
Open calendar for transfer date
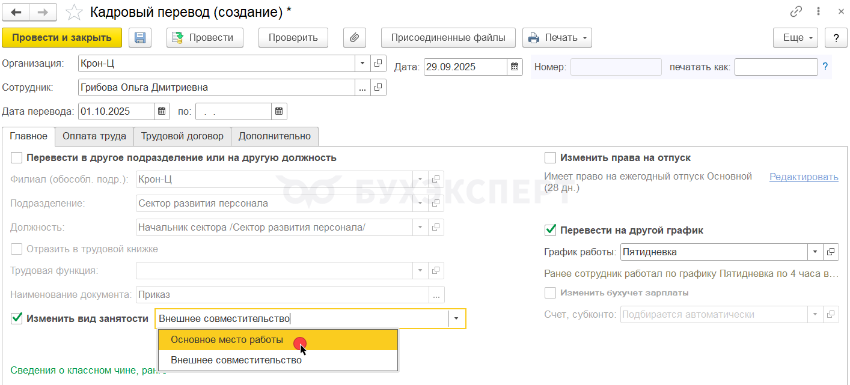coord(162,111)
